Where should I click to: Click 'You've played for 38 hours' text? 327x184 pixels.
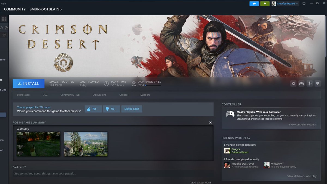click(x=34, y=107)
